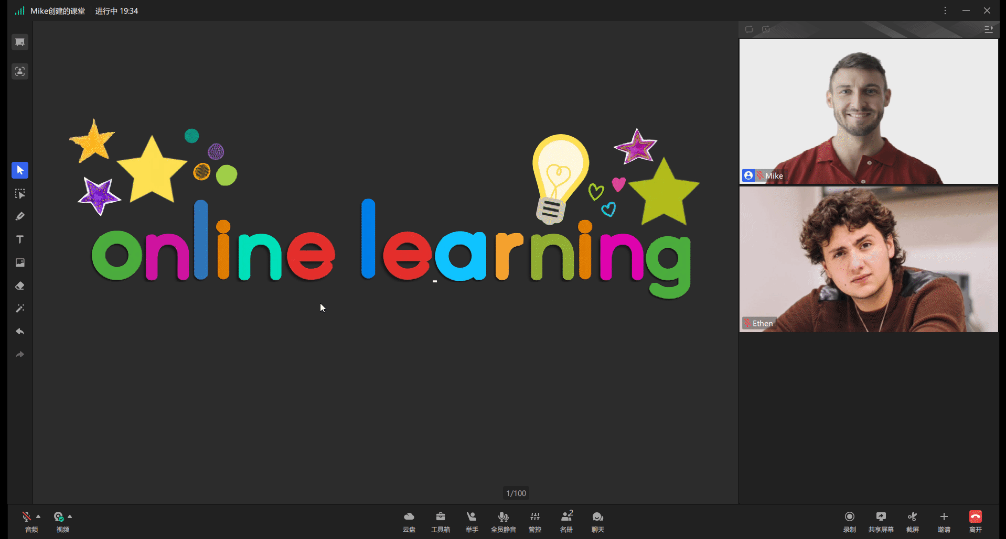Click the raise hand (举手) button
The image size is (1006, 539).
[x=472, y=522]
